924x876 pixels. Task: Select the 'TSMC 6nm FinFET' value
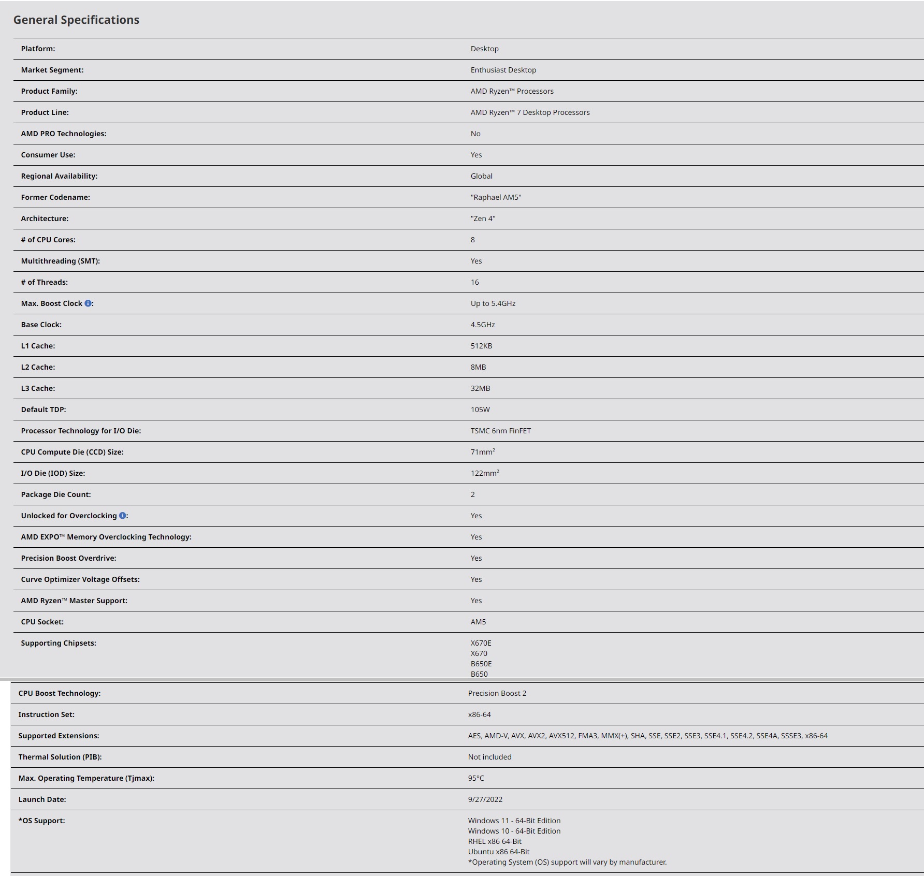(501, 431)
